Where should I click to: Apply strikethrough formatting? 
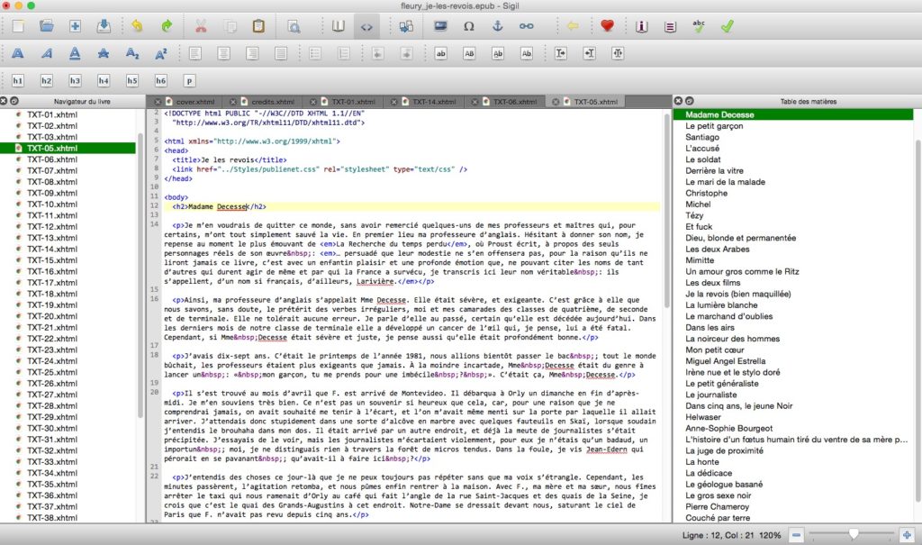pyautogui.click(x=104, y=53)
